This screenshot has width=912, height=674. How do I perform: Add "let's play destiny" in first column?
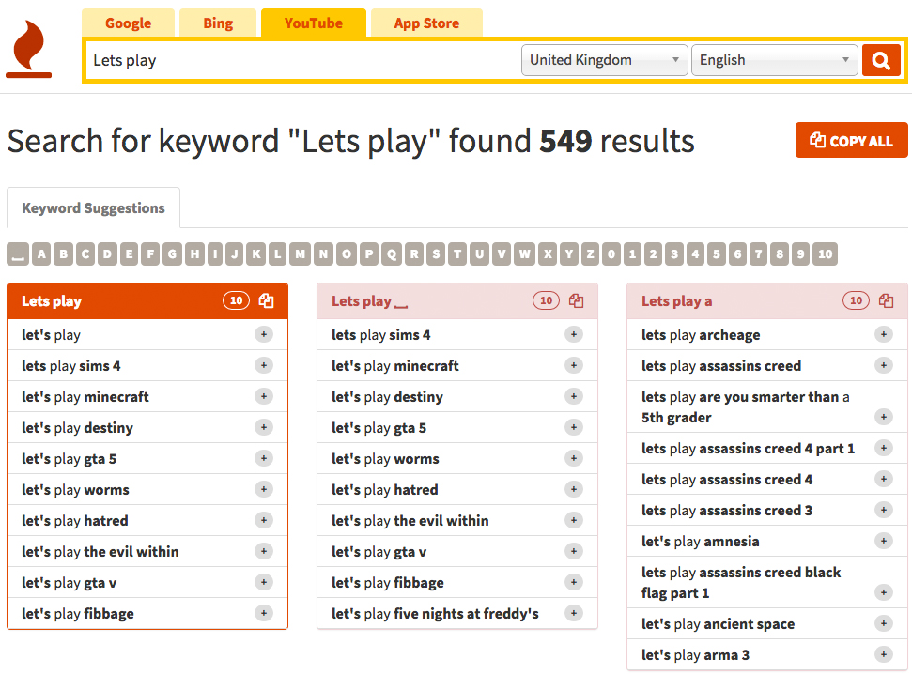tap(264, 427)
